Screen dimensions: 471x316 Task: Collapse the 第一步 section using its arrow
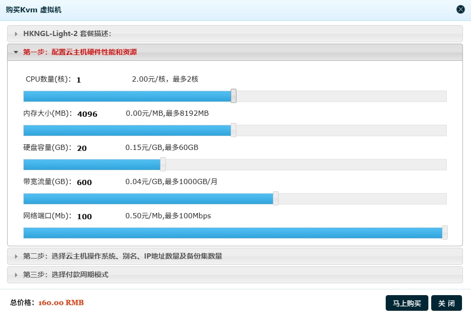click(x=16, y=52)
